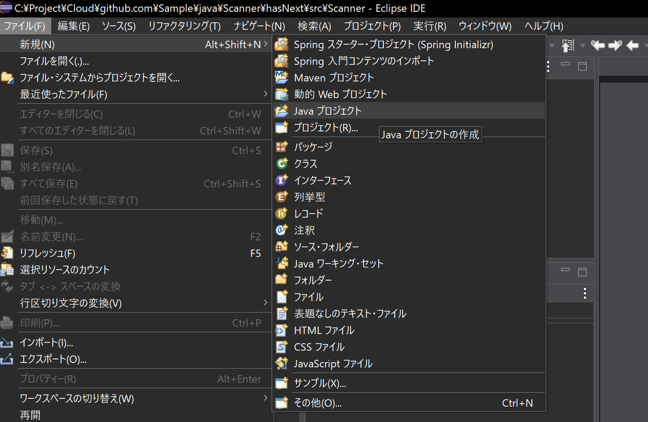The image size is (648, 422).
Task: Create a new ソース・フォルダー
Action: pyautogui.click(x=409, y=247)
